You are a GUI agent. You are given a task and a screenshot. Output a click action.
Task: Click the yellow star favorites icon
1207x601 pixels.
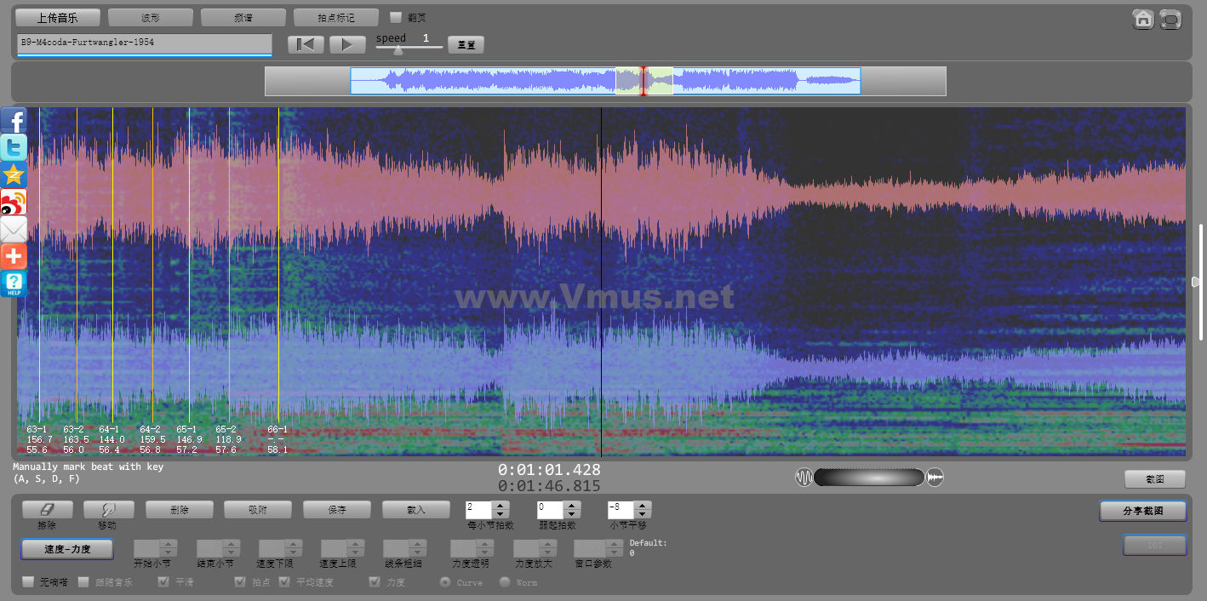click(14, 175)
